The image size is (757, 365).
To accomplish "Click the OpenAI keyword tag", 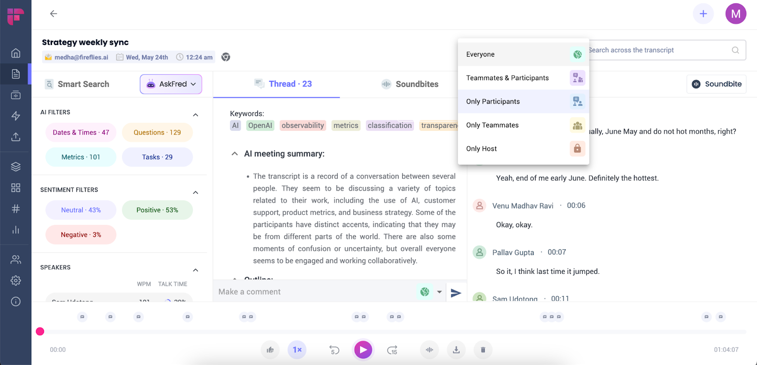I will click(x=260, y=126).
